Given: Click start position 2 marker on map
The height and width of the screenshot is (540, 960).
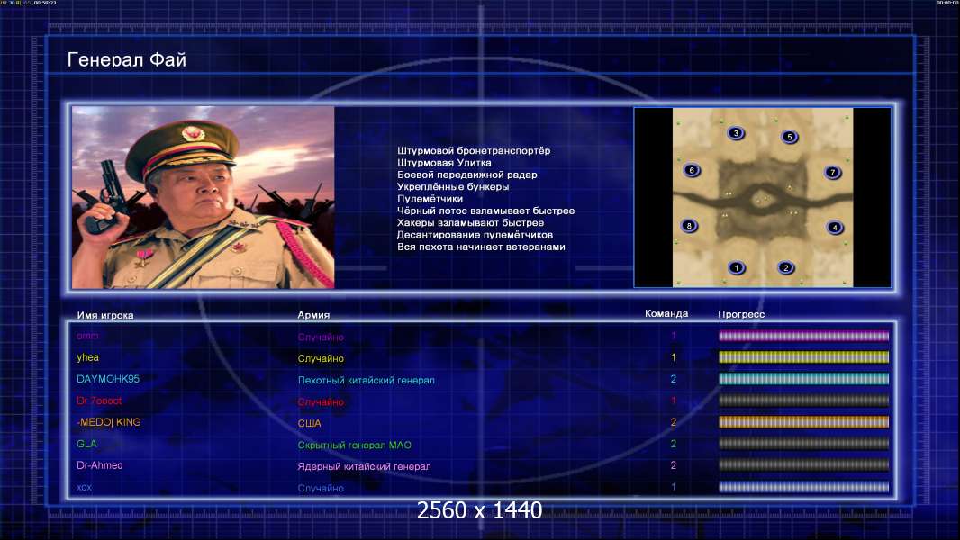Looking at the screenshot, I should pos(785,268).
